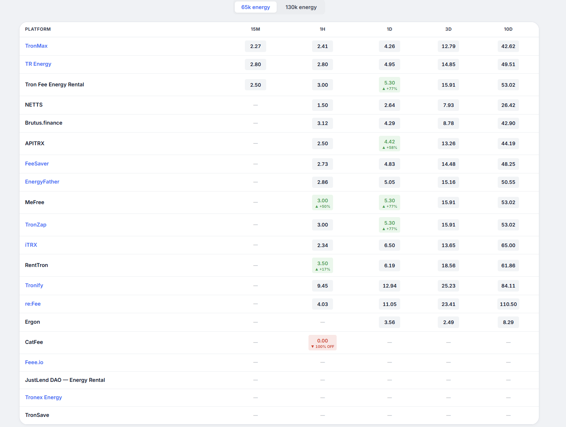This screenshot has height=427, width=566.
Task: Click the NETTS row name
Action: pyautogui.click(x=34, y=105)
